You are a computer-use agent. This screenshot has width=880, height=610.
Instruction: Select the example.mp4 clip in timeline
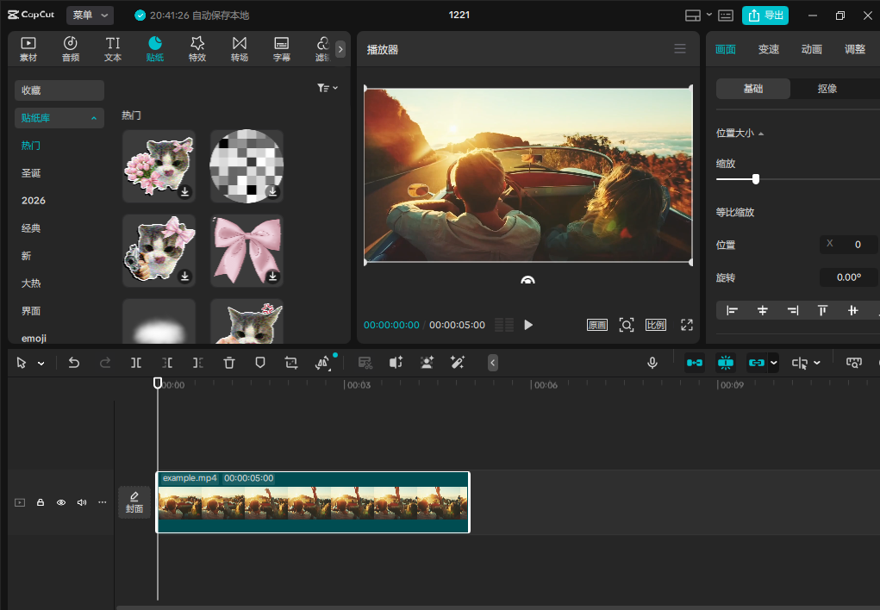point(313,502)
